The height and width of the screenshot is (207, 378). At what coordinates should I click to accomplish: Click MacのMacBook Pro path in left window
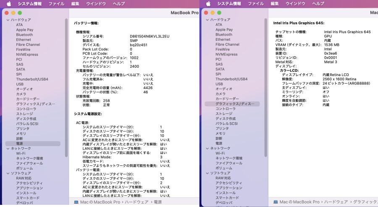point(100,202)
